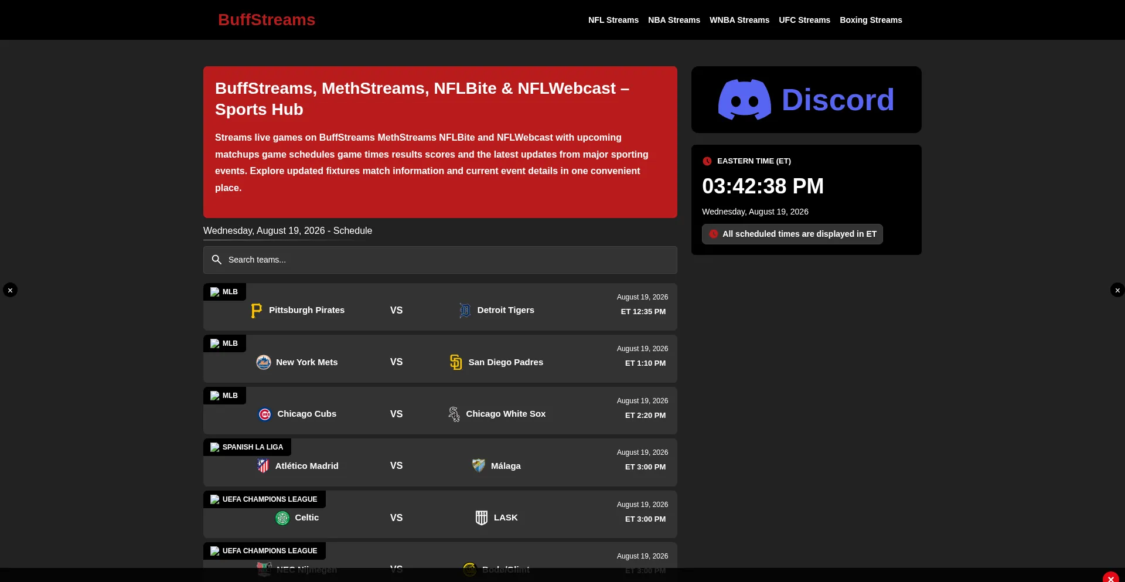Image resolution: width=1125 pixels, height=582 pixels.
Task: Click Celtic club crest
Action: coord(282,518)
